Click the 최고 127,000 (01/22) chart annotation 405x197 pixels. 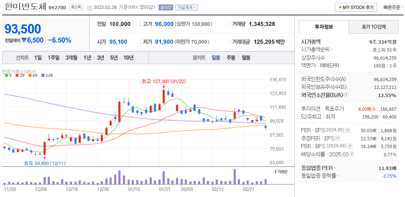tap(164, 81)
